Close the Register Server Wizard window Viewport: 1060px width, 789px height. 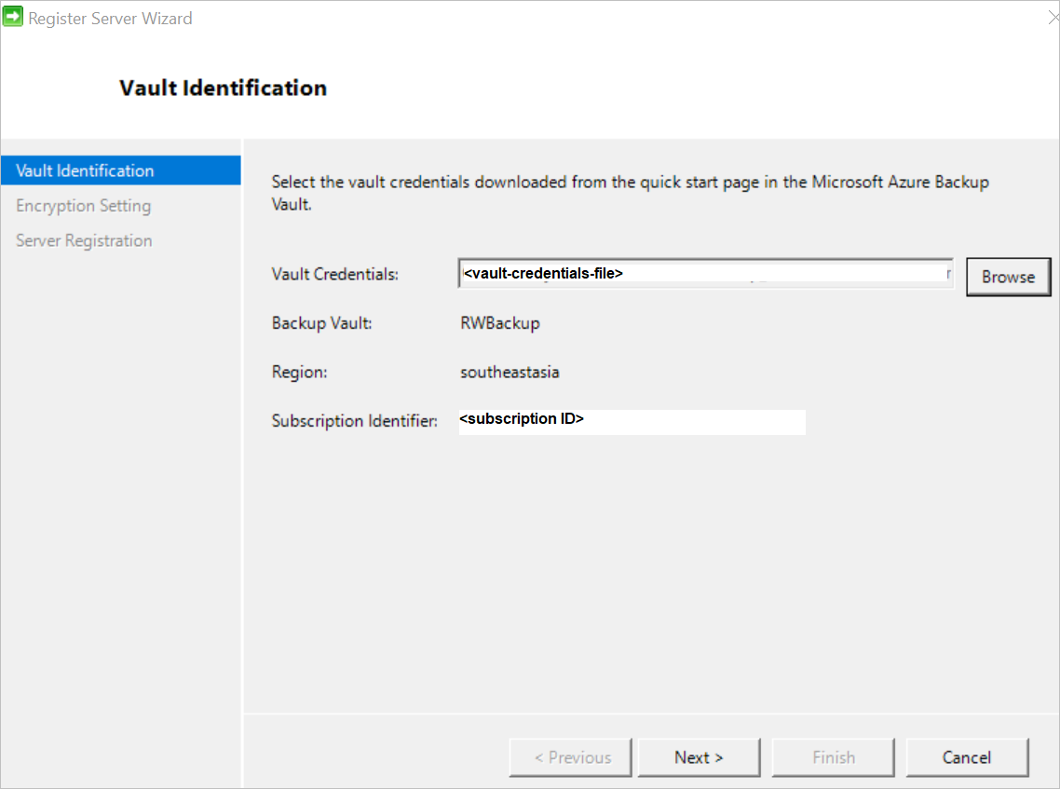[x=1052, y=16]
